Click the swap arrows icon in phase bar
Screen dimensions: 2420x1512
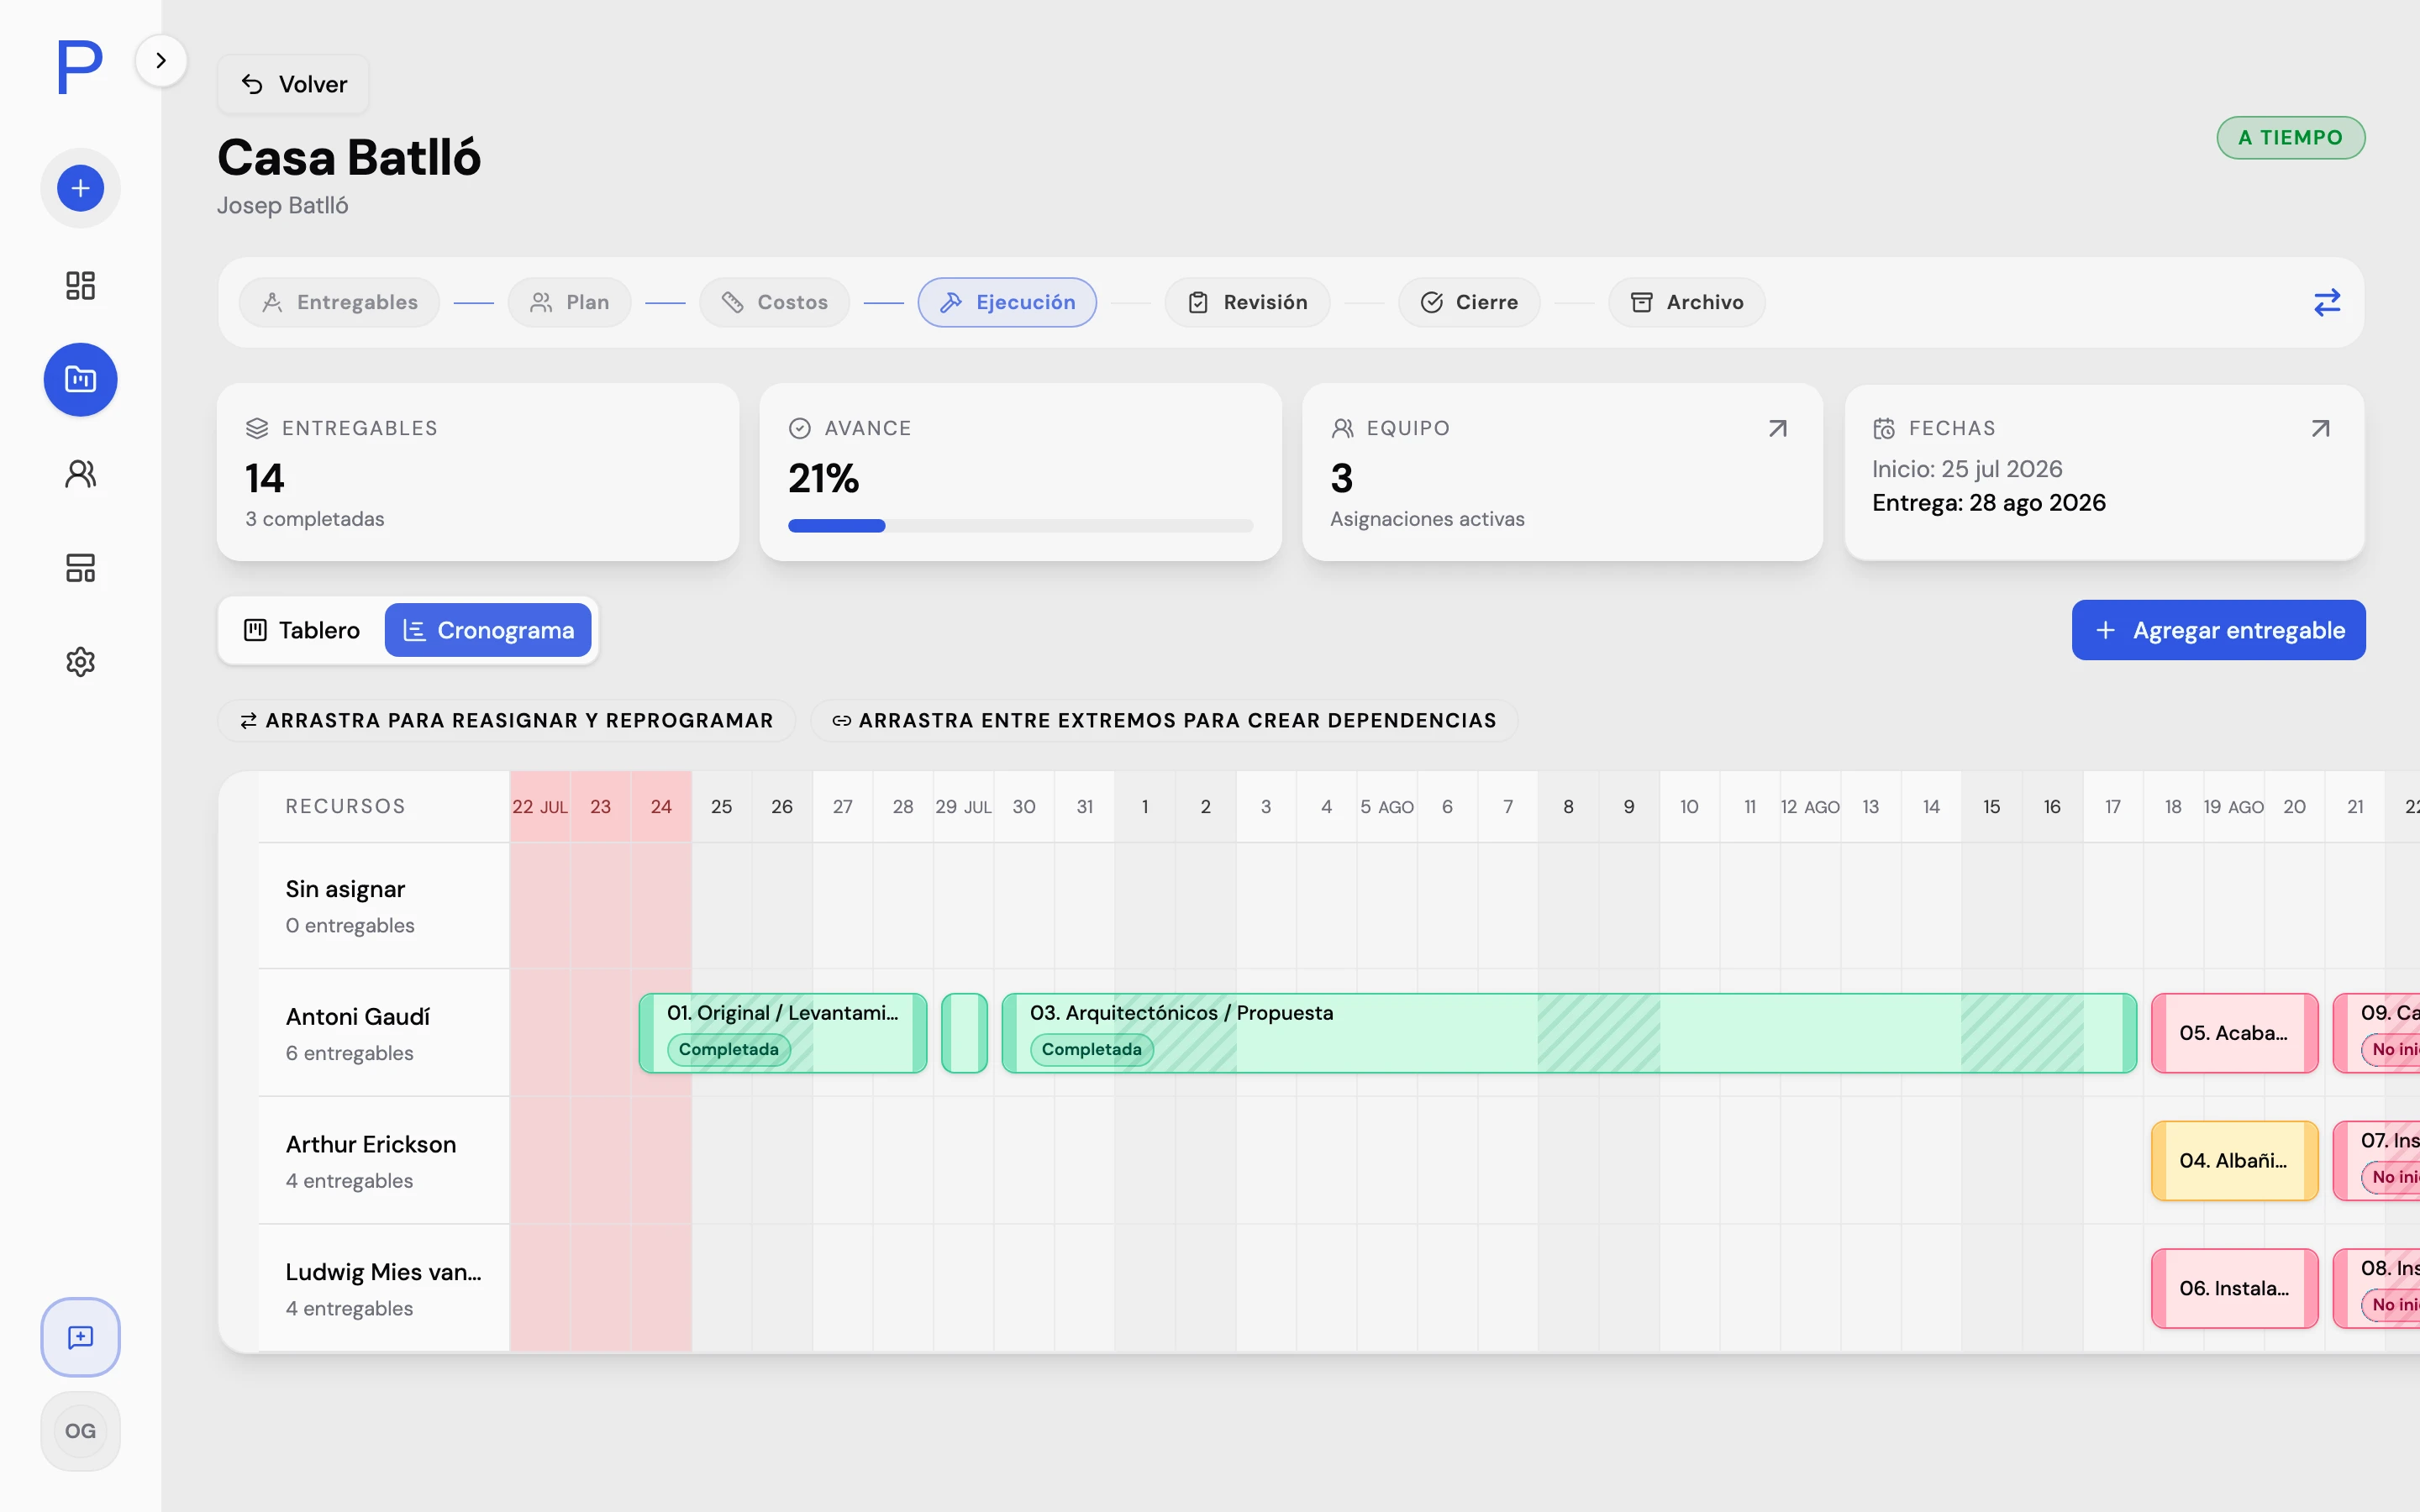(x=2327, y=302)
